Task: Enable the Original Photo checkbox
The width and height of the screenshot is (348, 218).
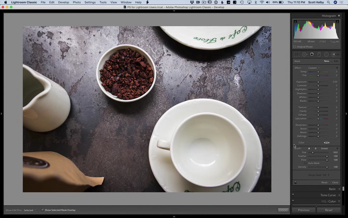Action: coord(295,47)
